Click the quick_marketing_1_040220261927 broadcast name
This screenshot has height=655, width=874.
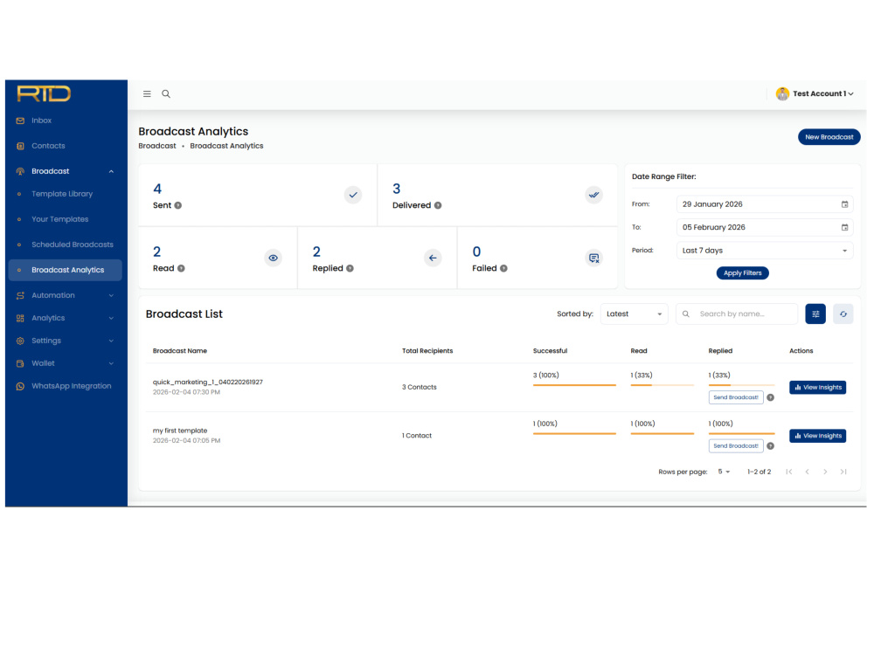(208, 383)
